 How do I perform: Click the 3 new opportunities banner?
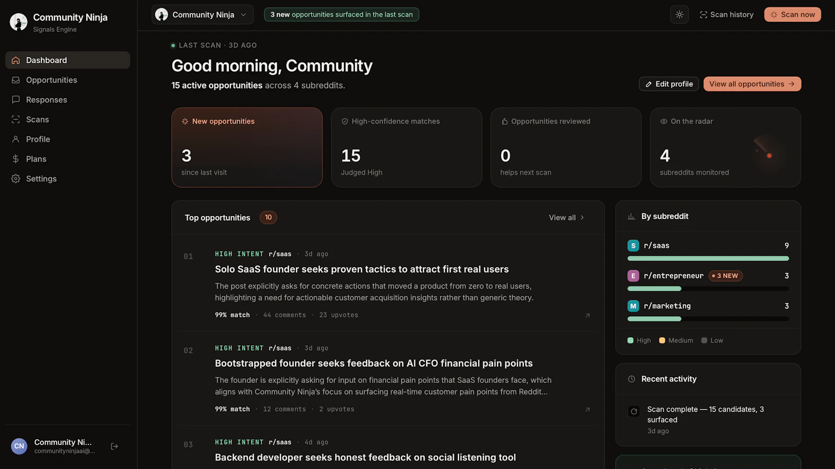point(341,15)
